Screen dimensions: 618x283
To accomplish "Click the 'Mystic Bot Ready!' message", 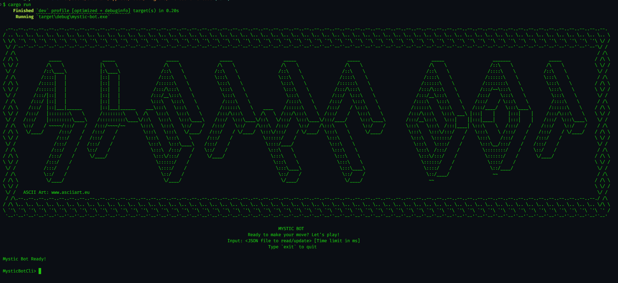I will tap(25, 259).
